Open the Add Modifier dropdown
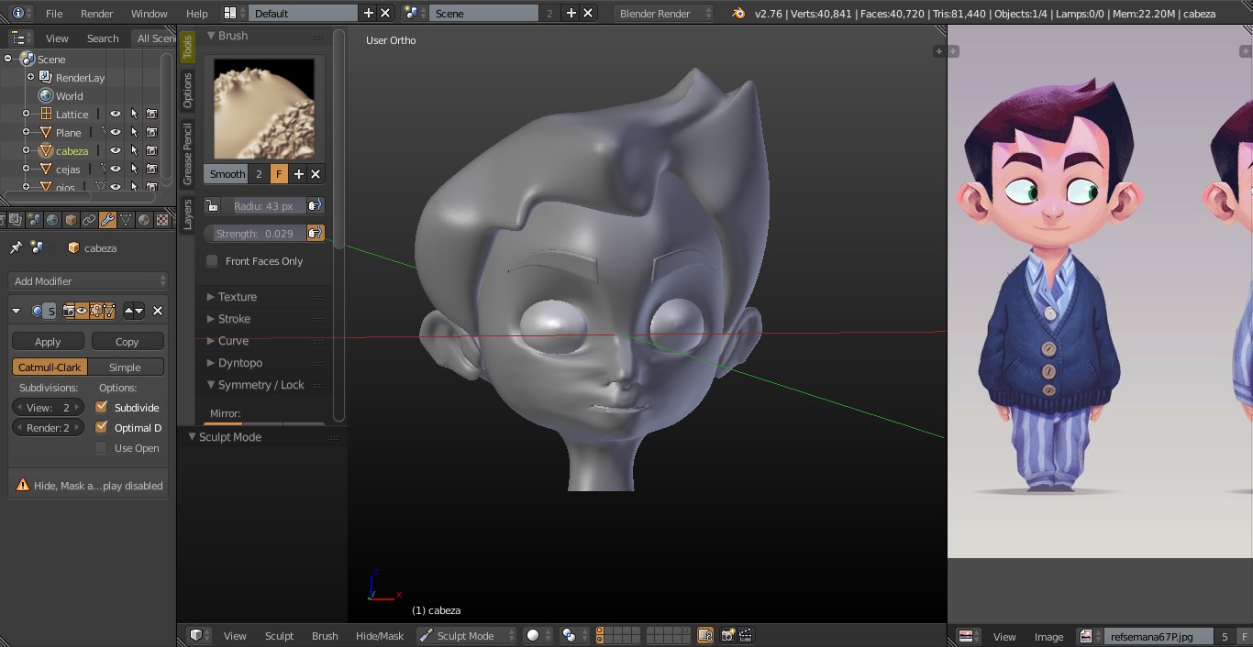The height and width of the screenshot is (647, 1253). 88,281
